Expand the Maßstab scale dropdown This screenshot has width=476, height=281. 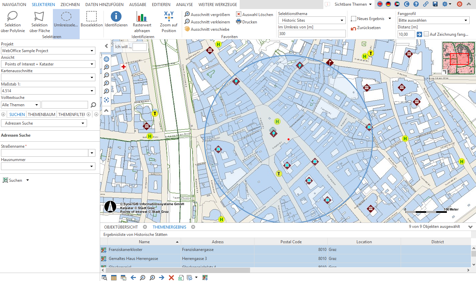click(x=92, y=91)
